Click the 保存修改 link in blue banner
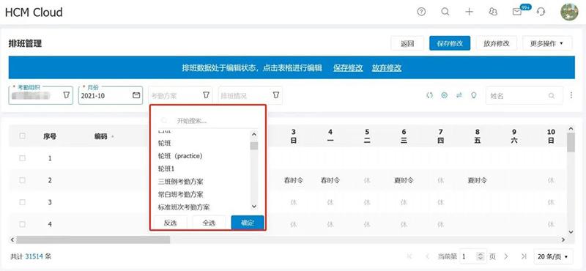The height and width of the screenshot is (271, 586). click(x=348, y=68)
